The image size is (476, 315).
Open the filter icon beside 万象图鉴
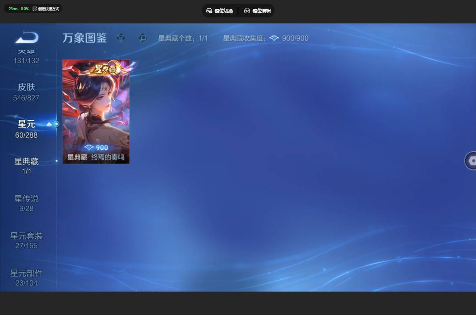(x=121, y=38)
